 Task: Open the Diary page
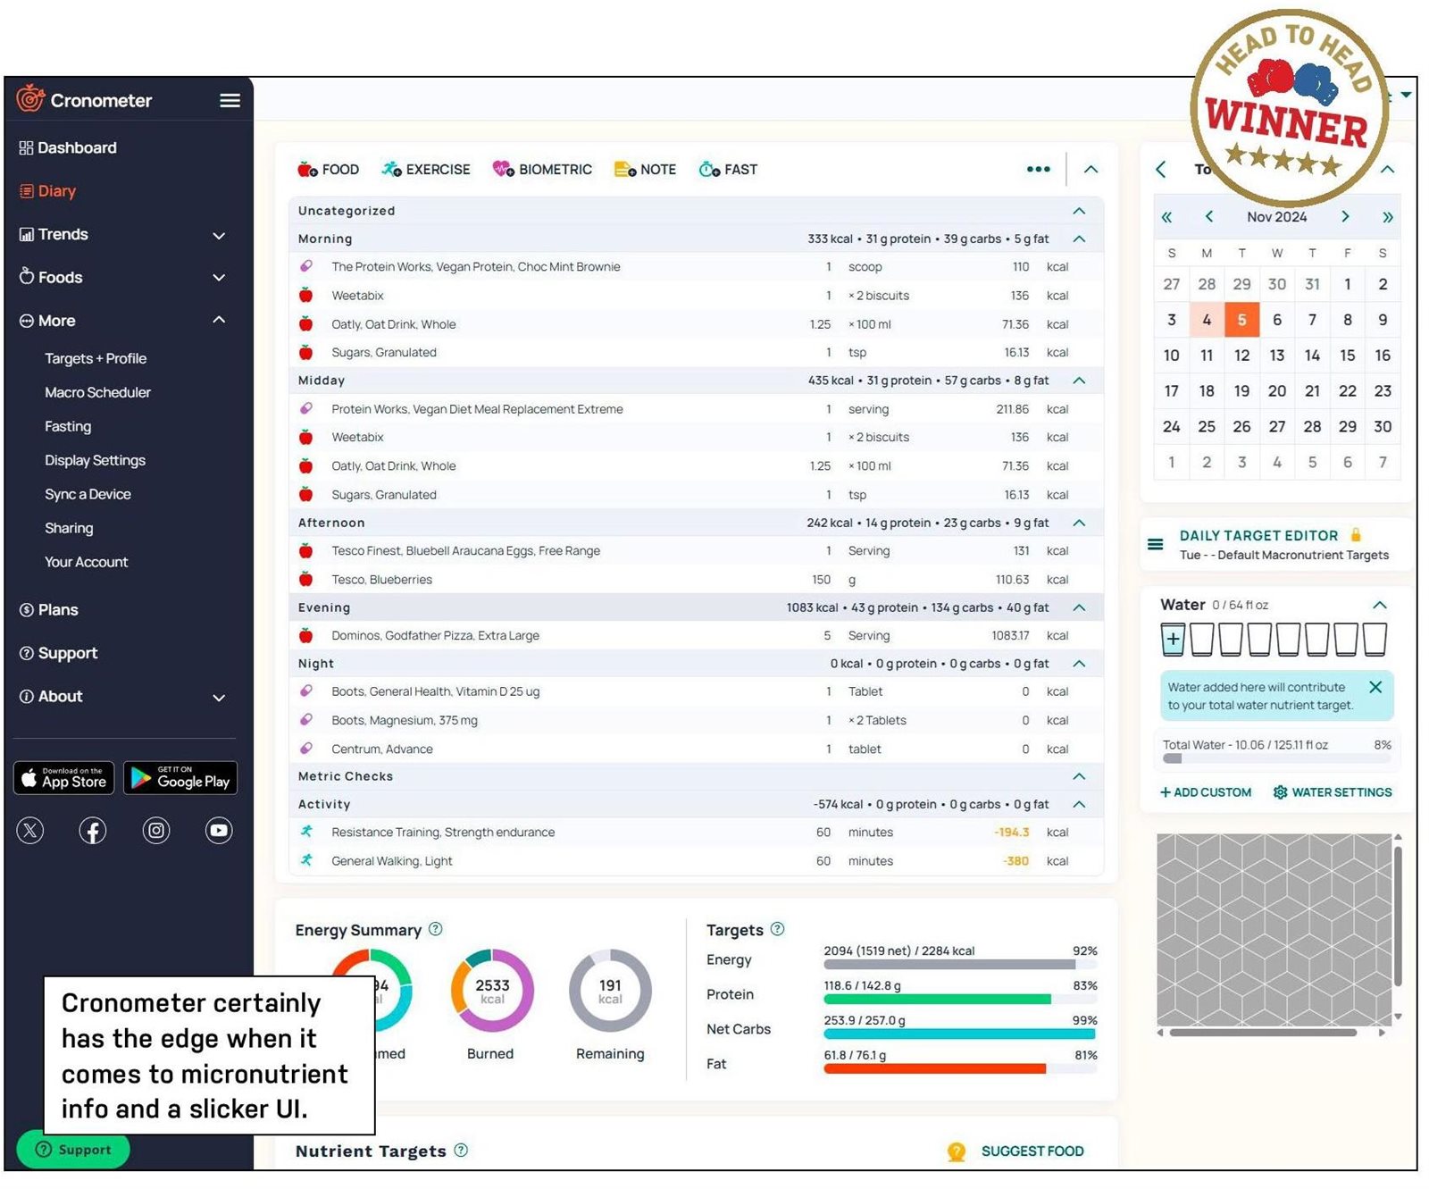47,190
